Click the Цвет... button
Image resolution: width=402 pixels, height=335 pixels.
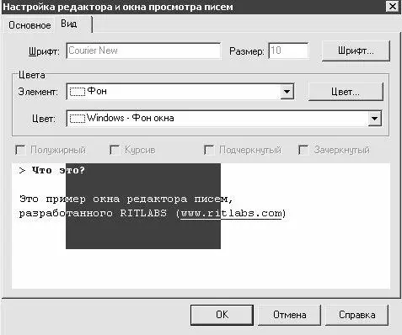(346, 92)
